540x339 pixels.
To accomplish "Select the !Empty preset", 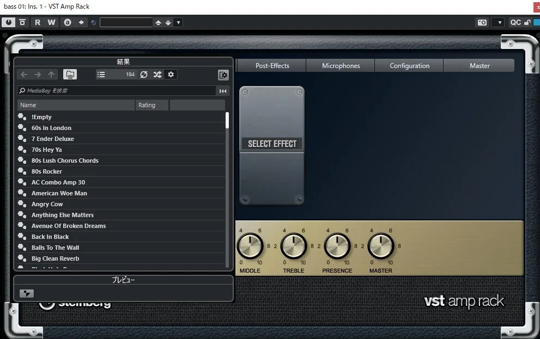I will (x=121, y=117).
